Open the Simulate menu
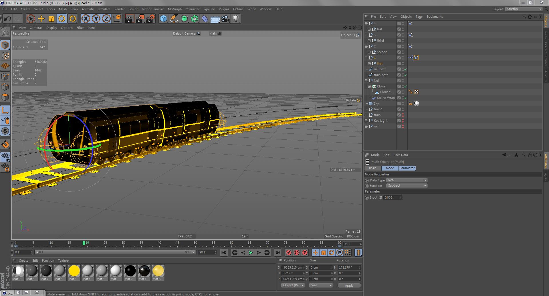This screenshot has height=296, width=549. [104, 9]
